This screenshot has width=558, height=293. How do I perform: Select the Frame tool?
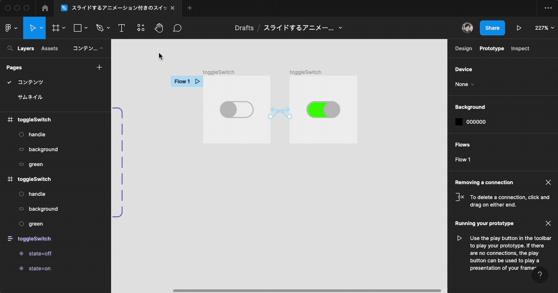pyautogui.click(x=55, y=28)
